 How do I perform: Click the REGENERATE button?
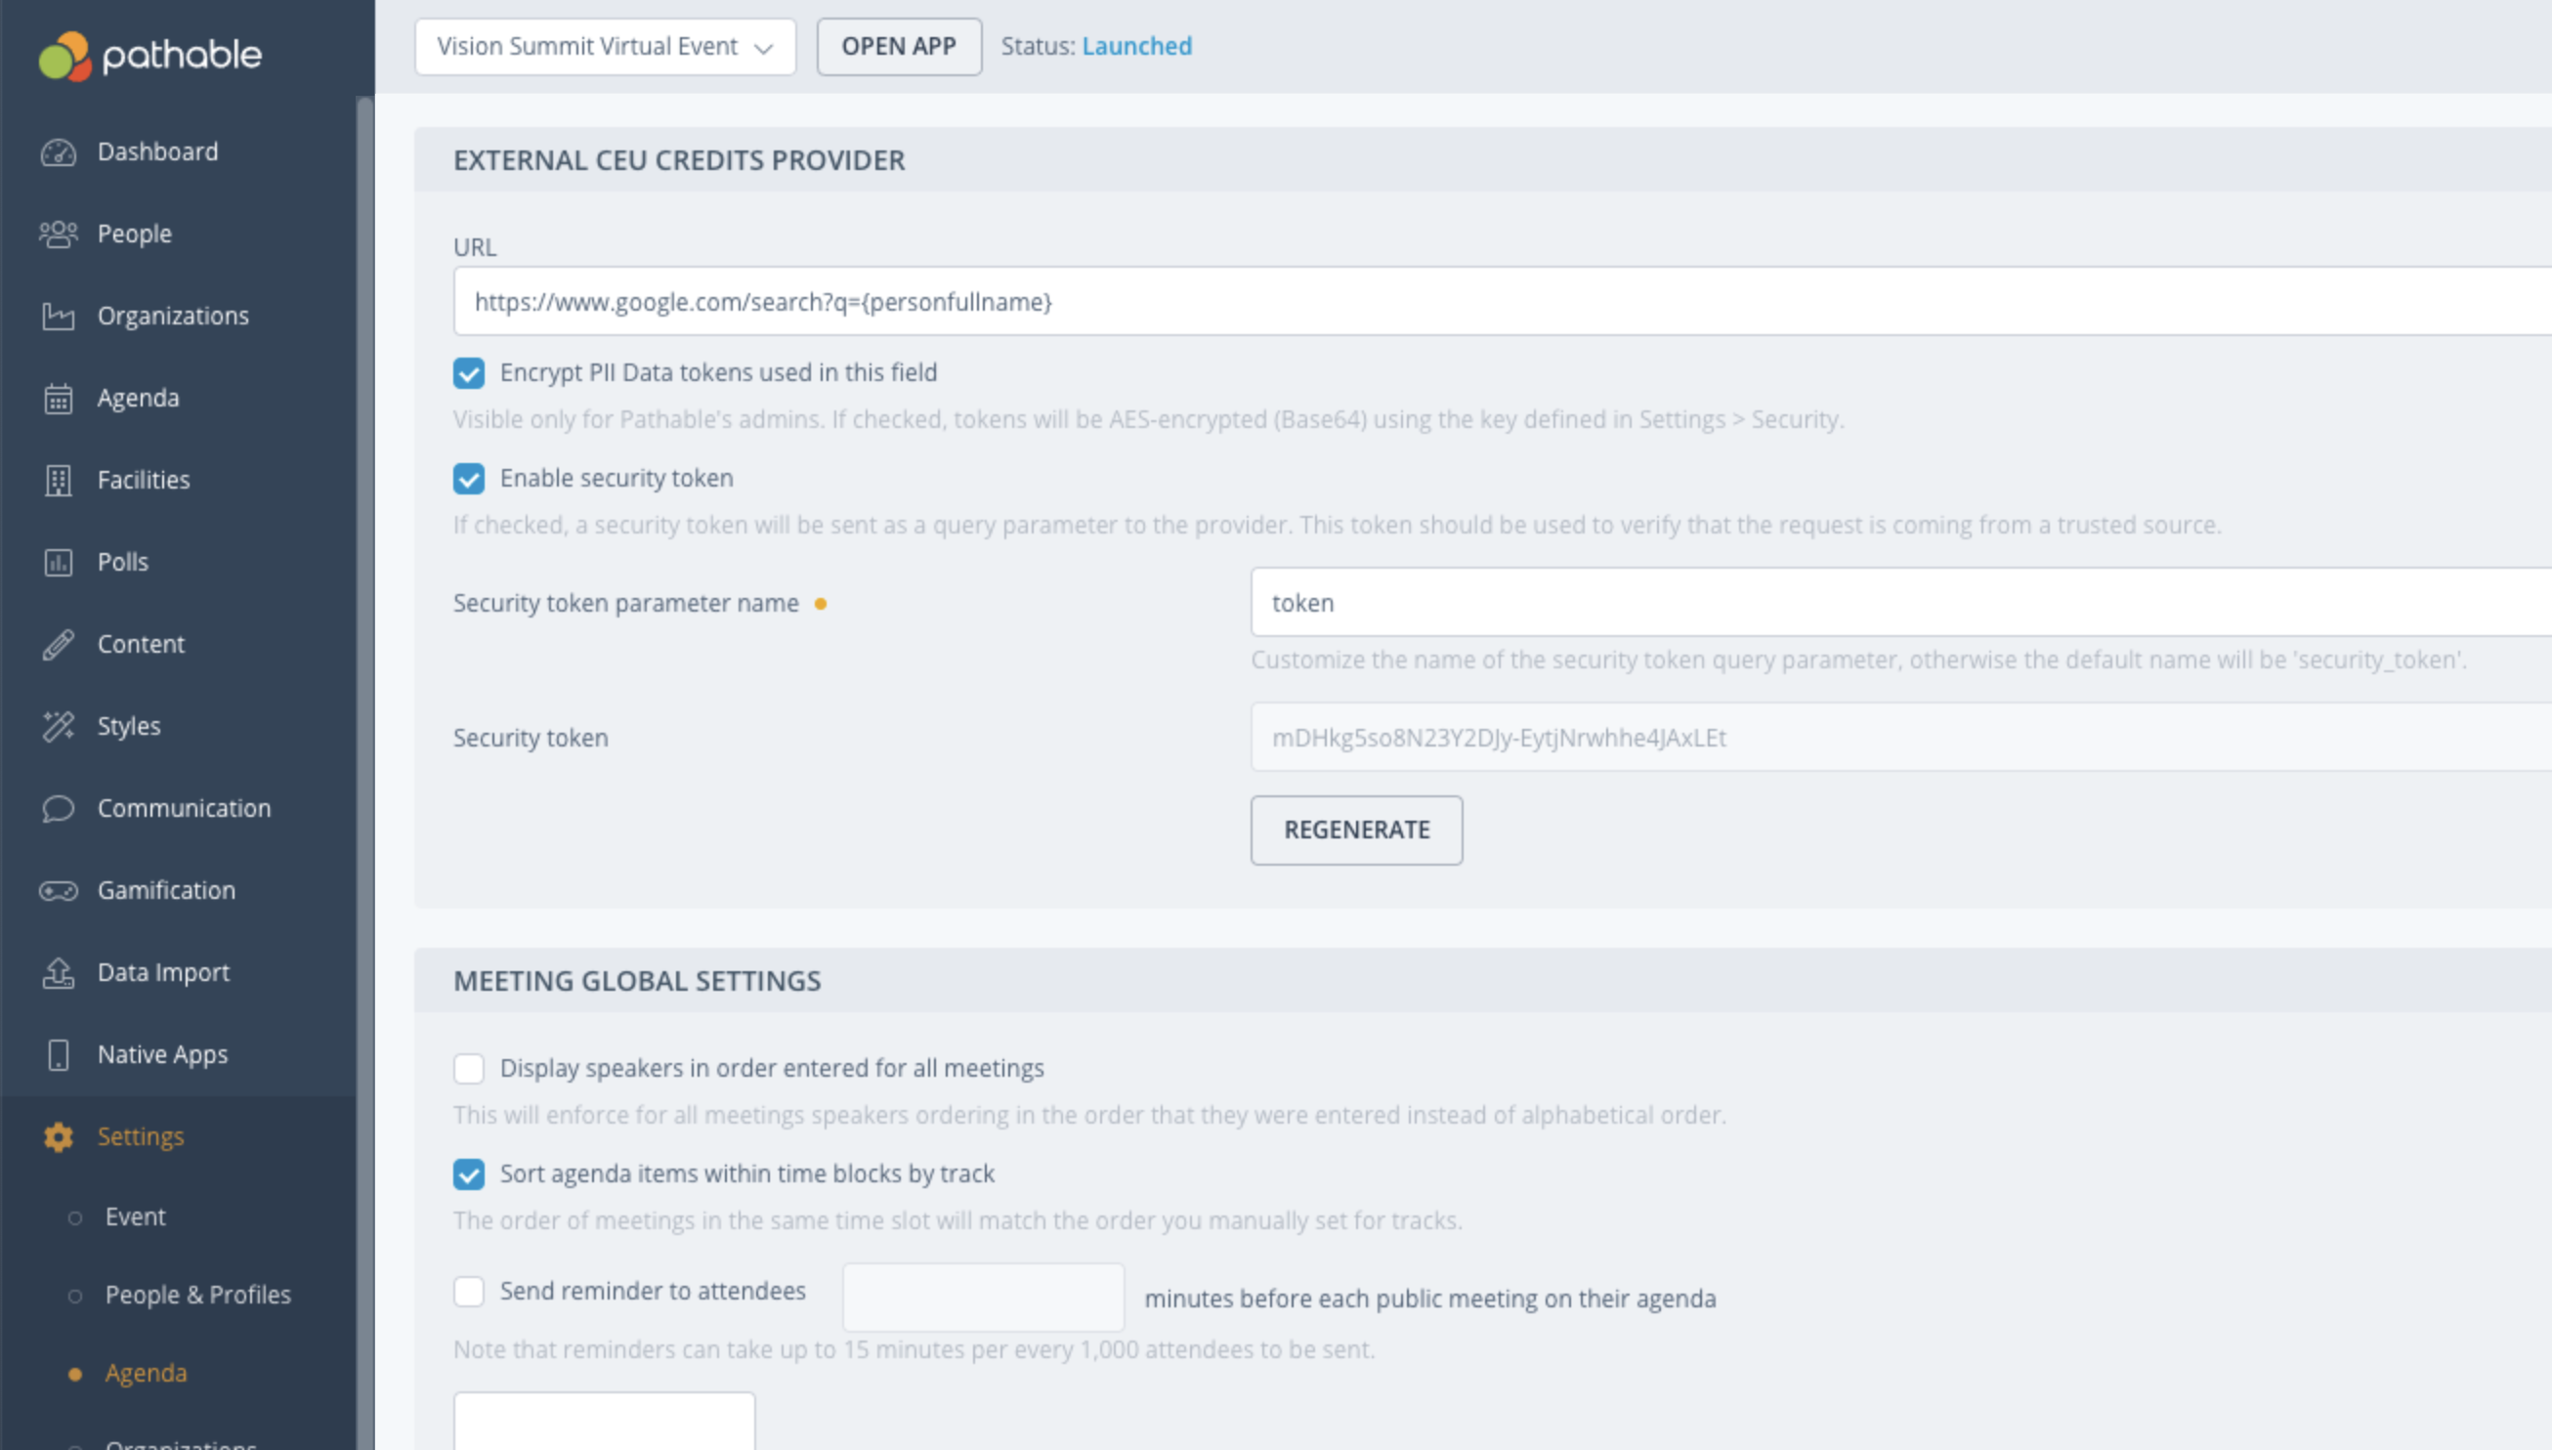coord(1356,830)
